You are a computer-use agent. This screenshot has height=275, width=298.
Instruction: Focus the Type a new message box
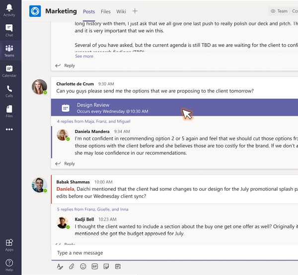tap(174, 253)
